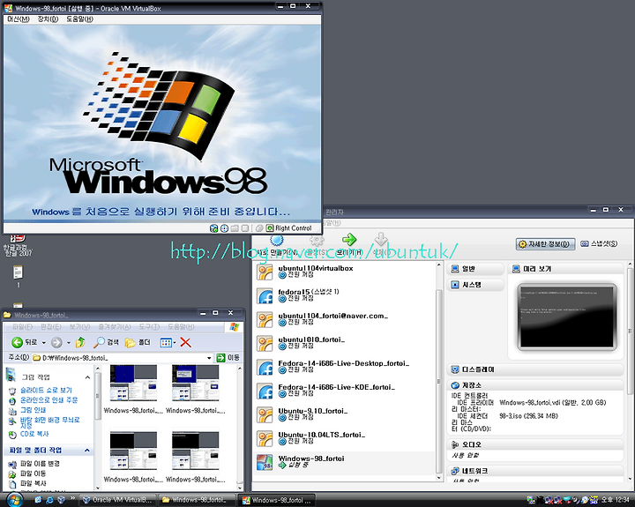Open the 보기(V) menu in Explorer

click(79, 326)
